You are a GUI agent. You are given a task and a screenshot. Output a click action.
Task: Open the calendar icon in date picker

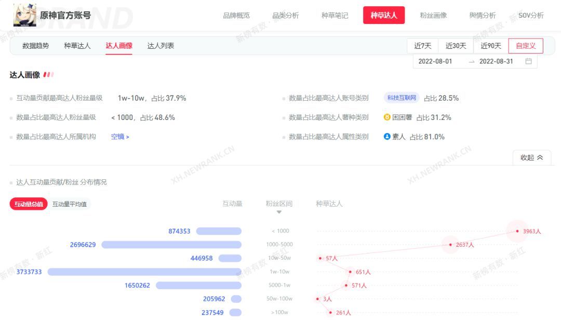tap(528, 61)
